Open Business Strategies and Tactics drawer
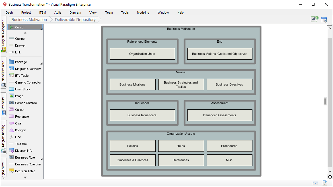 point(181,84)
